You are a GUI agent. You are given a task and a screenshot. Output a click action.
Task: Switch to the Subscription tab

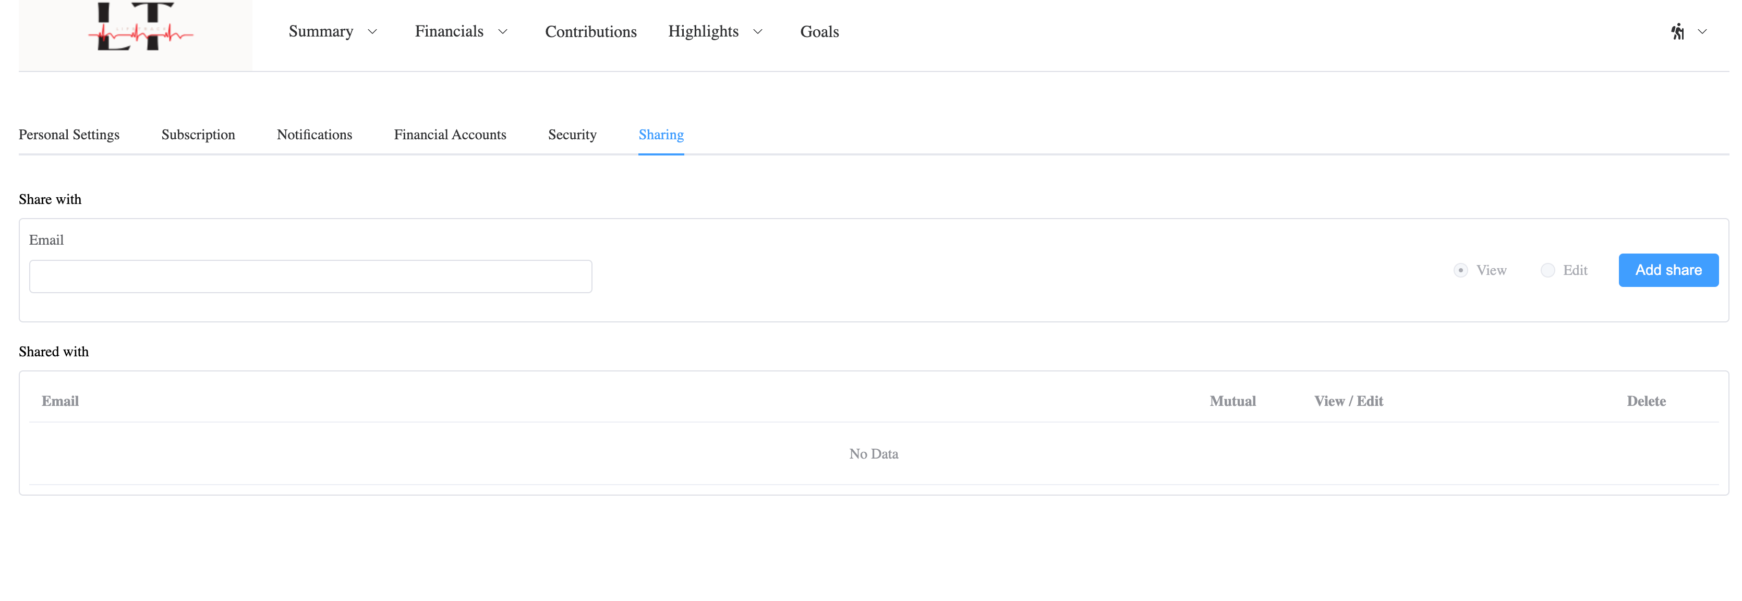(198, 135)
